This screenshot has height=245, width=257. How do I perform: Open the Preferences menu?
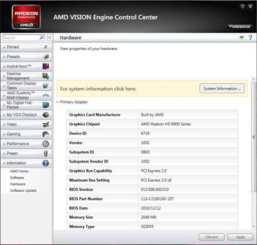[x=239, y=27]
